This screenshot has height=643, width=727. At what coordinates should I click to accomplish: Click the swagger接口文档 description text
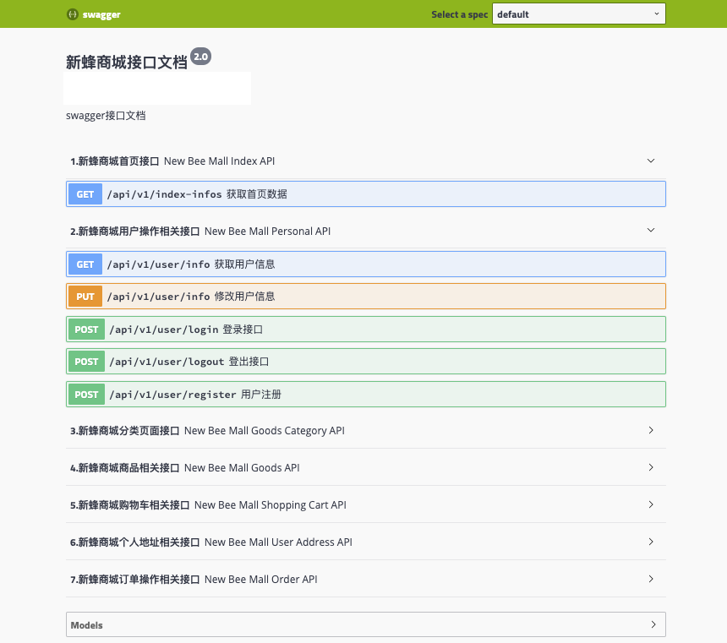106,116
